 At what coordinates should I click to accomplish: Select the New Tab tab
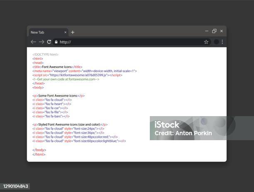coord(49,32)
